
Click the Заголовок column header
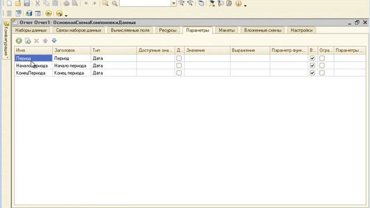(x=72, y=50)
